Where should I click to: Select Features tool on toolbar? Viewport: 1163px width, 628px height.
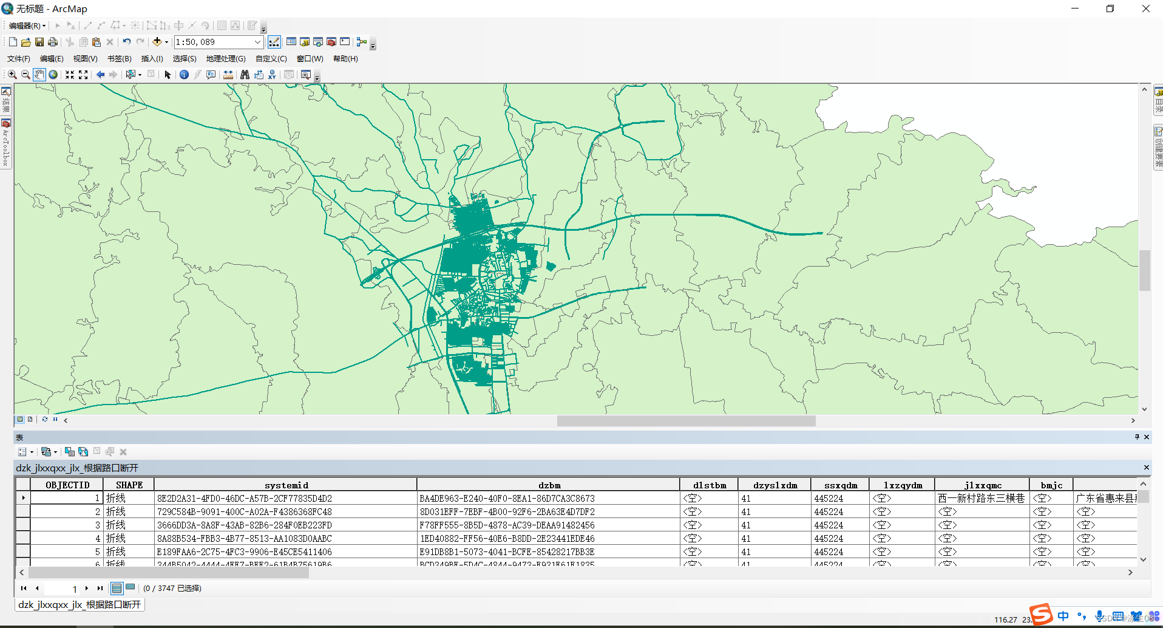(130, 74)
